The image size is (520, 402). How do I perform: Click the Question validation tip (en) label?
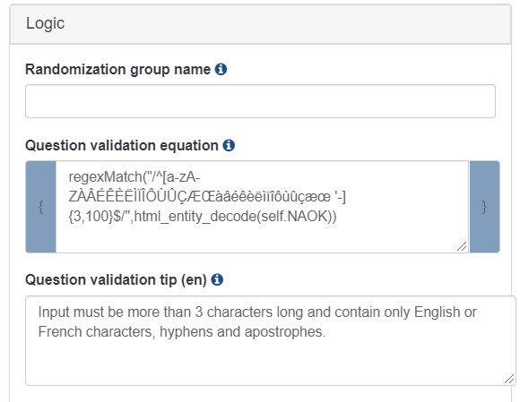click(116, 280)
